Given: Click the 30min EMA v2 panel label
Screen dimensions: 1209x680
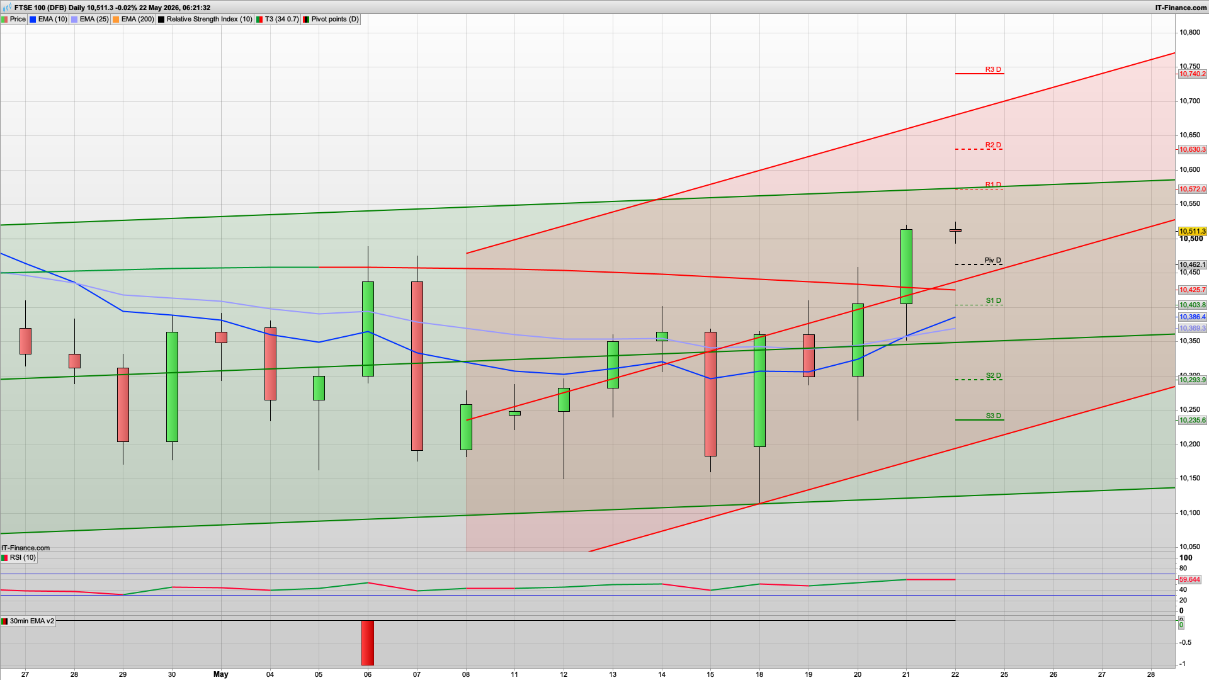Looking at the screenshot, I should coord(28,621).
